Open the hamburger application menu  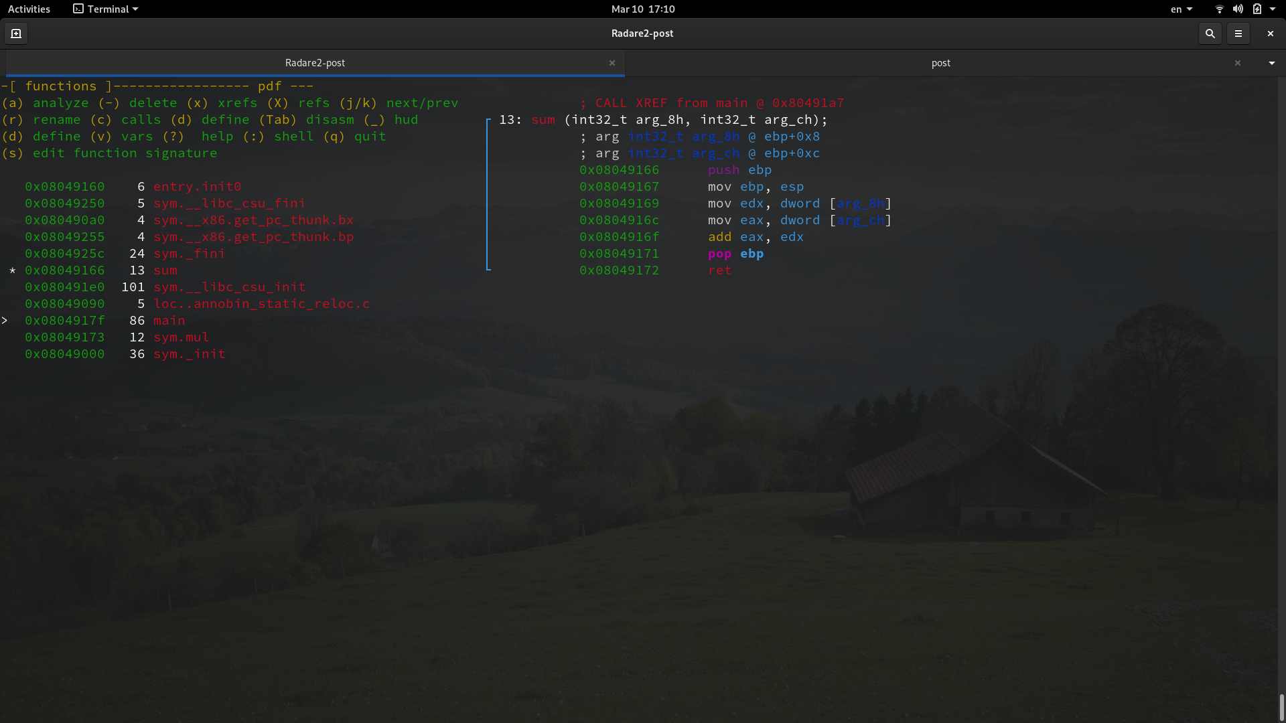[x=1239, y=33]
